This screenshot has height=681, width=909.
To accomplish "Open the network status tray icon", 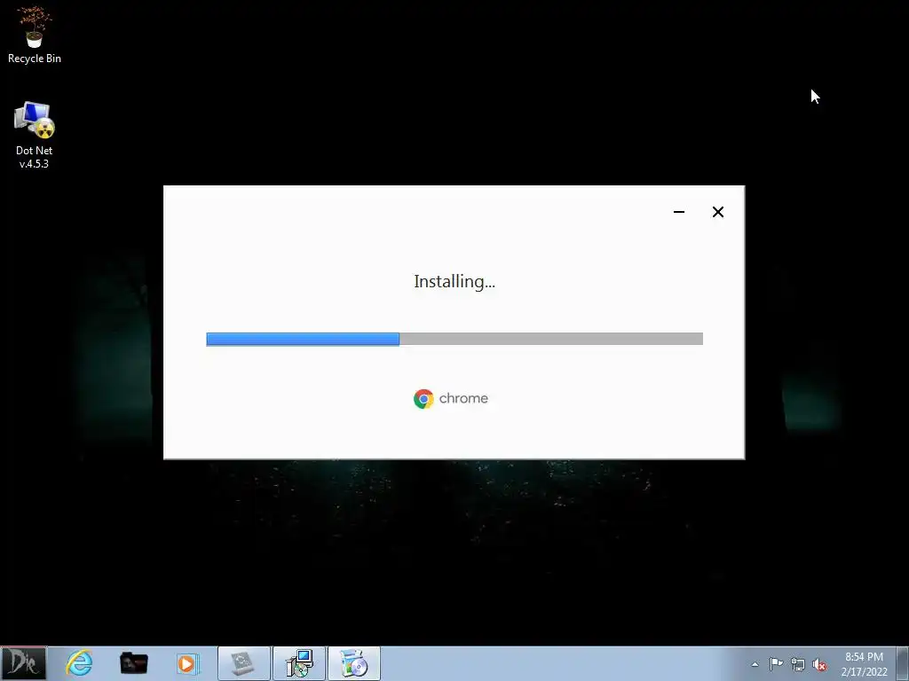I will tap(798, 664).
